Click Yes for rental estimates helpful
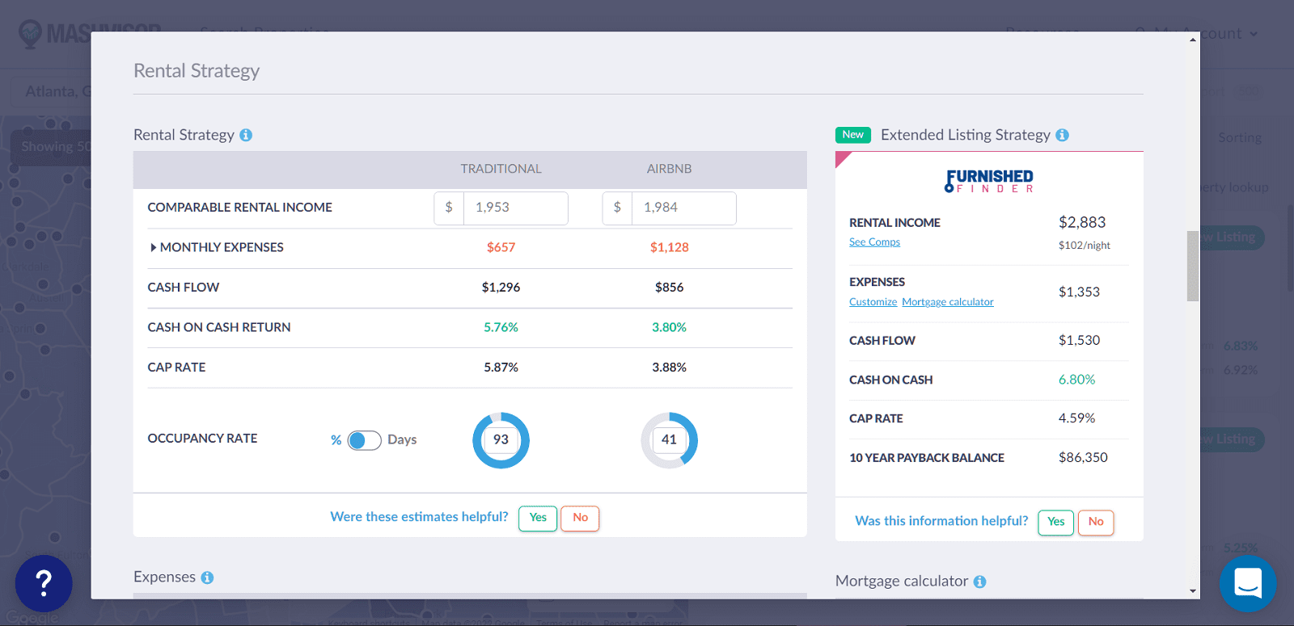This screenshot has height=626, width=1294. (538, 518)
